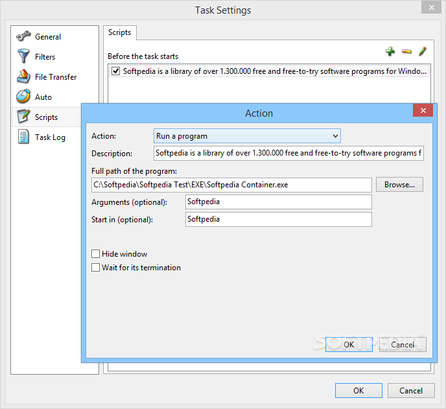Click the Start in (optional) field

pyautogui.click(x=278, y=219)
